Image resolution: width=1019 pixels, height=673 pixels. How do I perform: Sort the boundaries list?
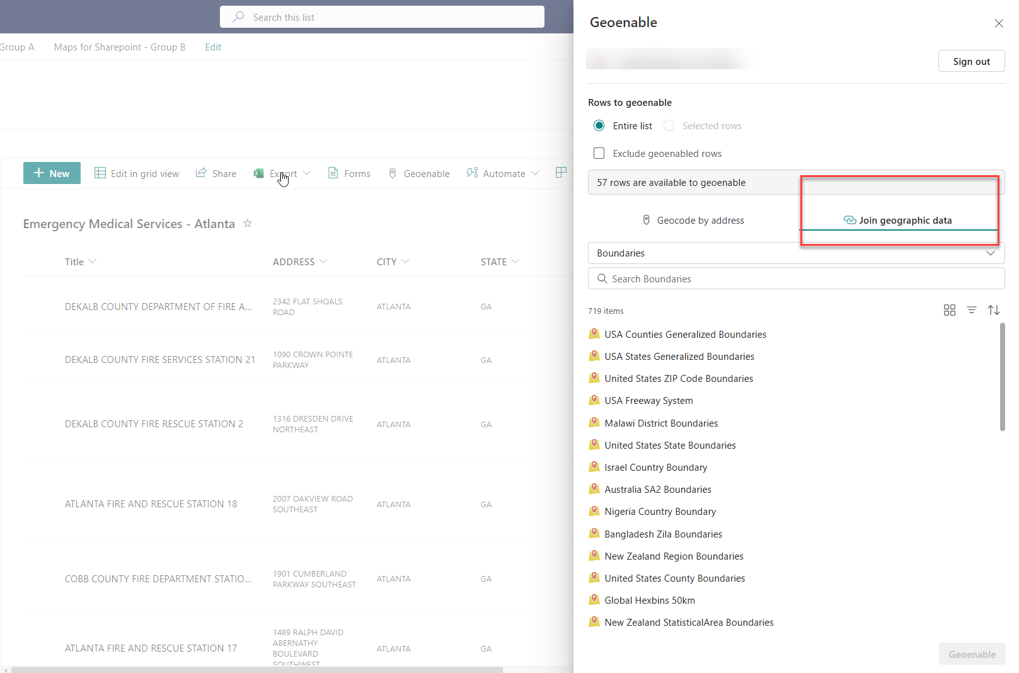994,310
